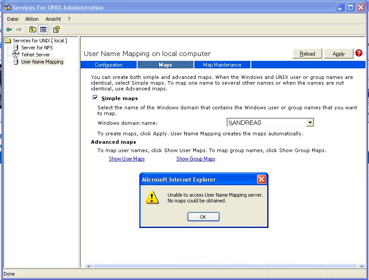Click the title bar application icon

[7, 7]
